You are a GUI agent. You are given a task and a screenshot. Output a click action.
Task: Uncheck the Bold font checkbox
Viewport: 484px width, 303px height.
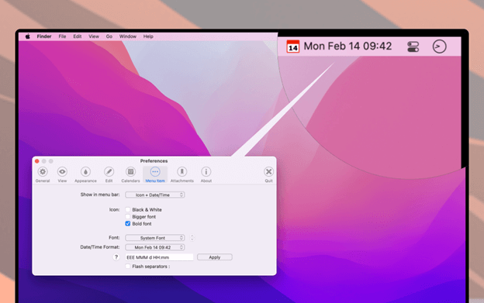pyautogui.click(x=128, y=224)
